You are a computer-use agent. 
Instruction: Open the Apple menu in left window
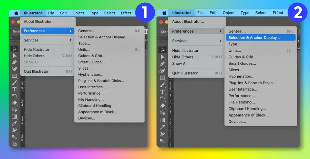(x=16, y=13)
